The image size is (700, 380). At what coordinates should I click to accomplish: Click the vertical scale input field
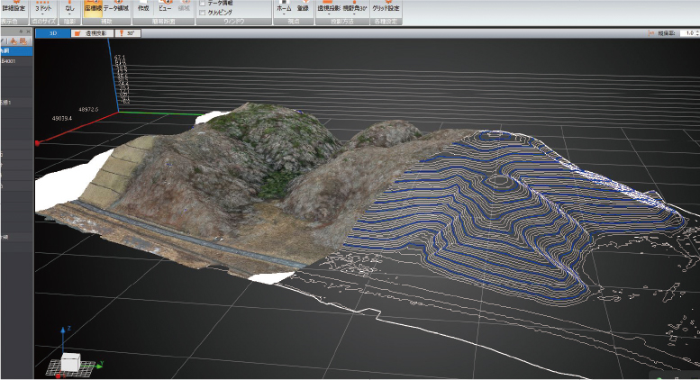688,33
